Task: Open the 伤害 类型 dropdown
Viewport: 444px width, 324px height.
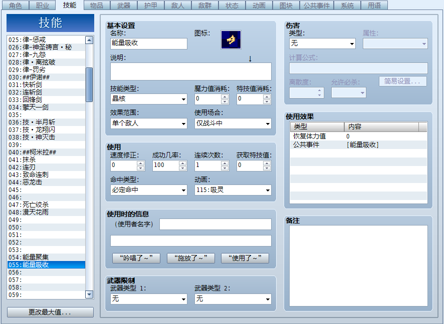Action: point(322,43)
